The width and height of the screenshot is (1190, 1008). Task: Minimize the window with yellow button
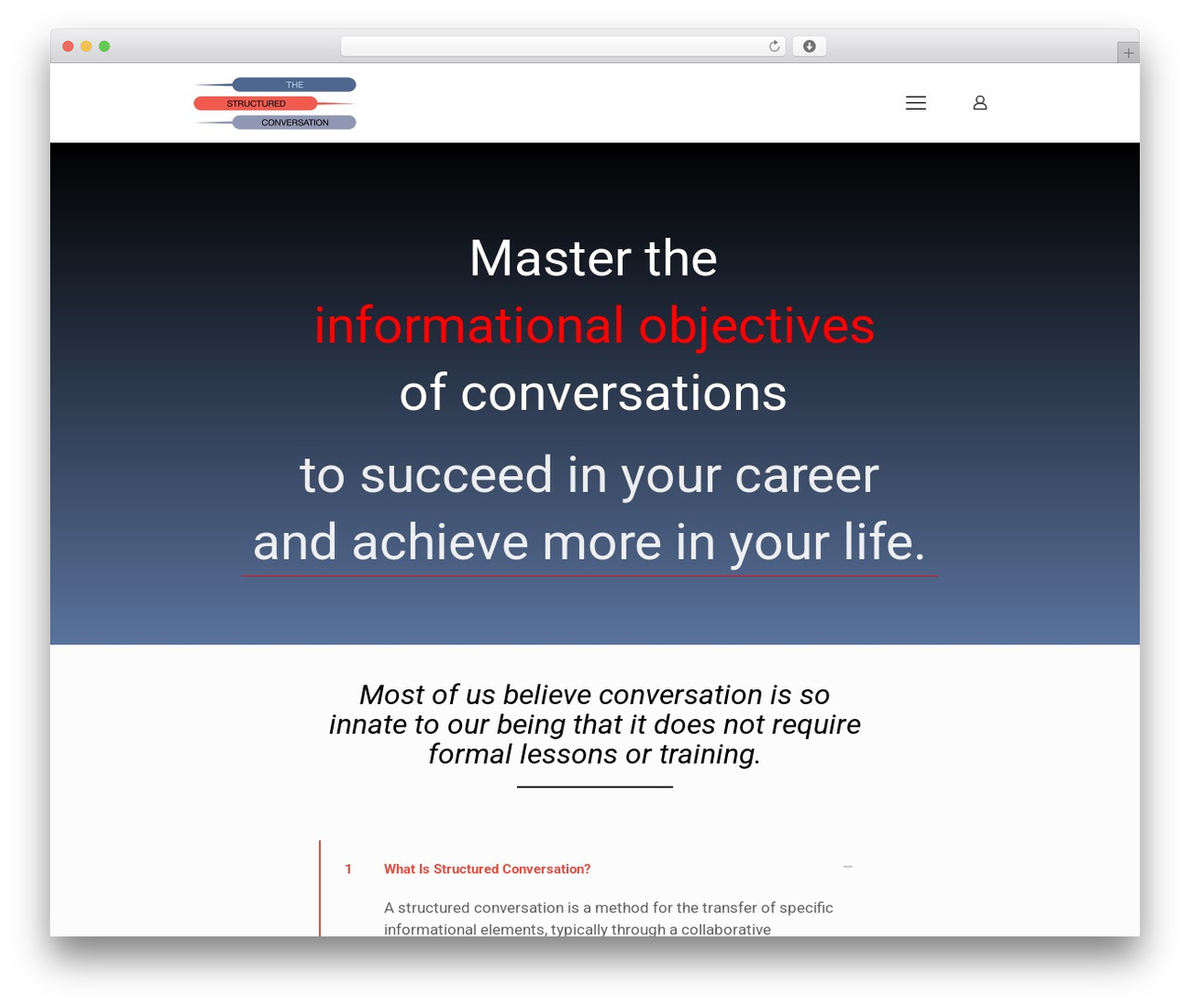pos(86,46)
